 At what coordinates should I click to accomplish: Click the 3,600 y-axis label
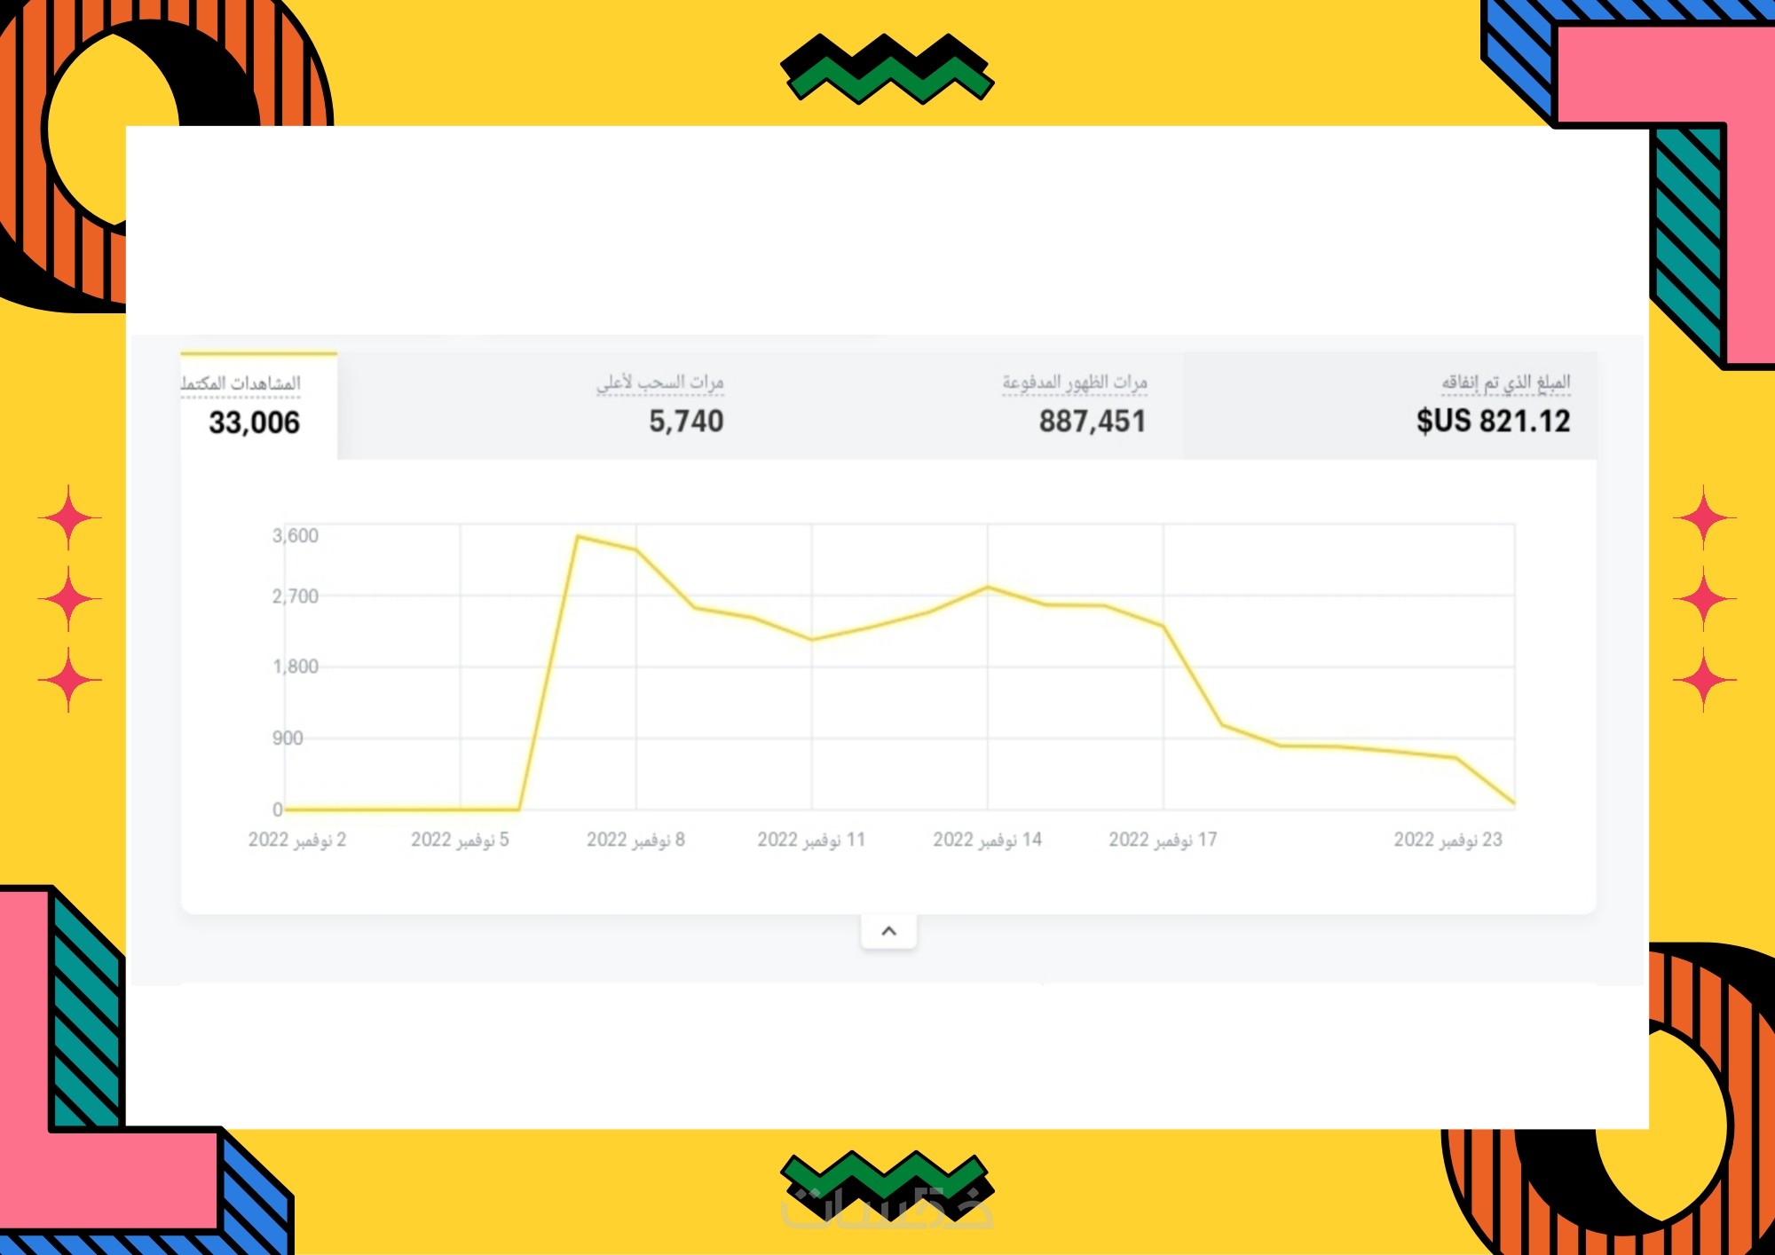click(295, 536)
